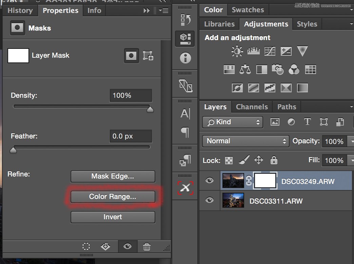Open the Clone Source panel icon

coord(185,86)
